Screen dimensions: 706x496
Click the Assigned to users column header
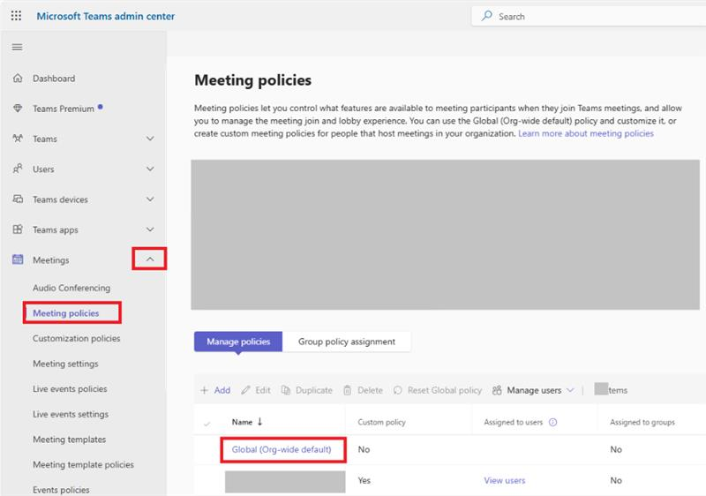click(x=514, y=422)
